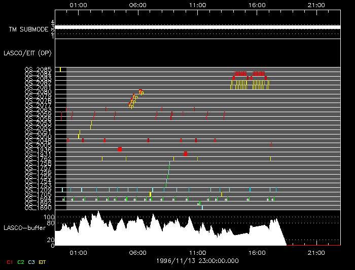This screenshot has height=270, width=355.
Task: Click the 1996/11/13 23:00:00.000 date text
Action: (197, 261)
